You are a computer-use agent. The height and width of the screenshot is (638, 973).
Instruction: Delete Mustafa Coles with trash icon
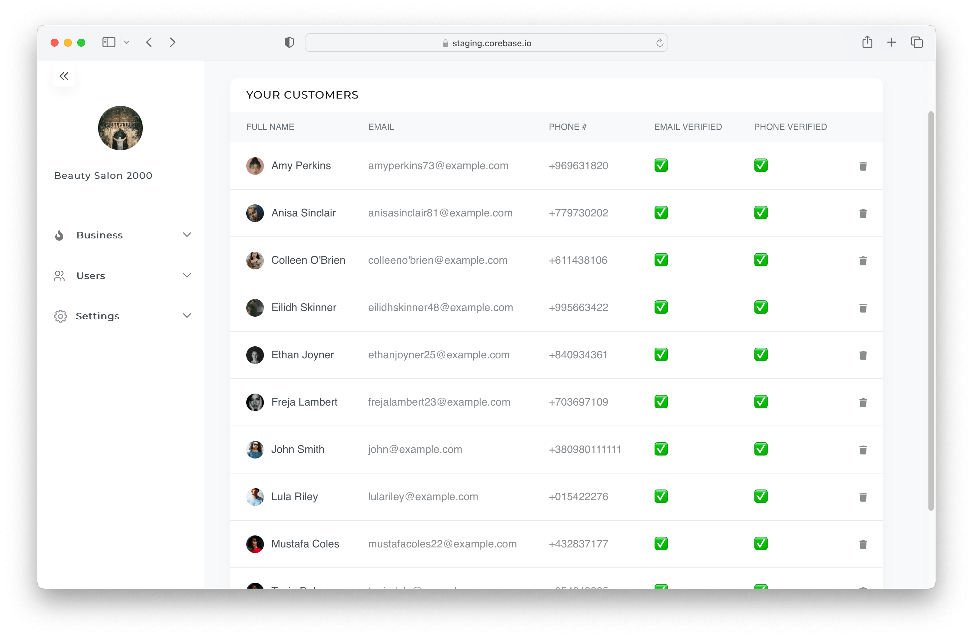[863, 544]
